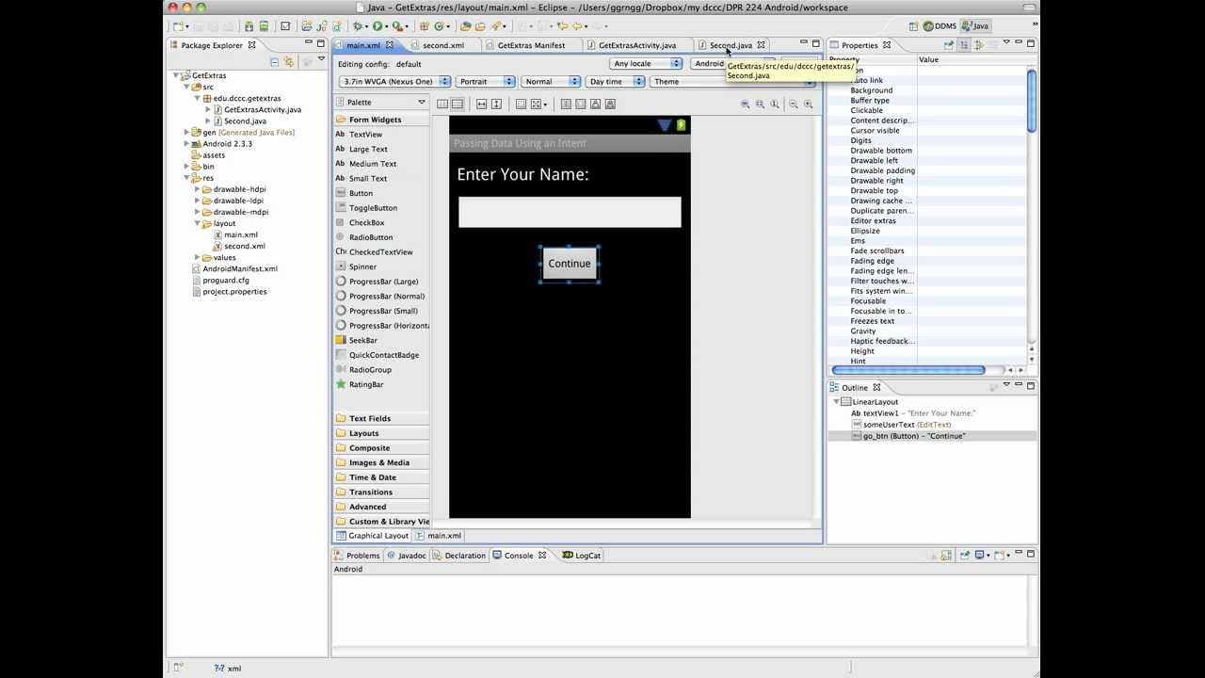This screenshot has width=1205, height=678.
Task: Click the Properties horizontal scrollbar
Action: (x=908, y=370)
